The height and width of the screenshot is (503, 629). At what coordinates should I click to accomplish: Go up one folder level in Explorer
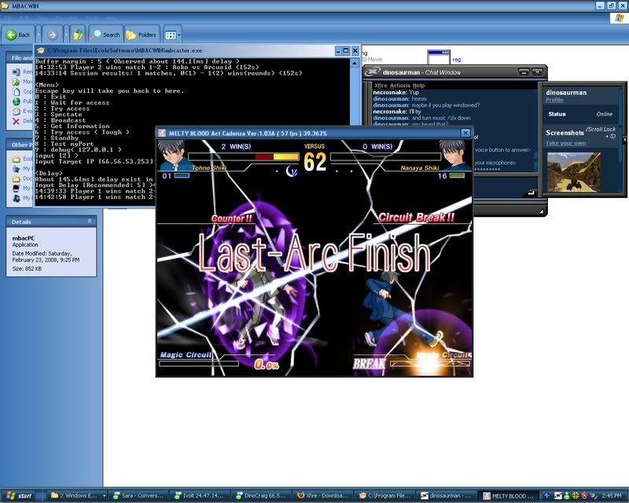(x=78, y=35)
